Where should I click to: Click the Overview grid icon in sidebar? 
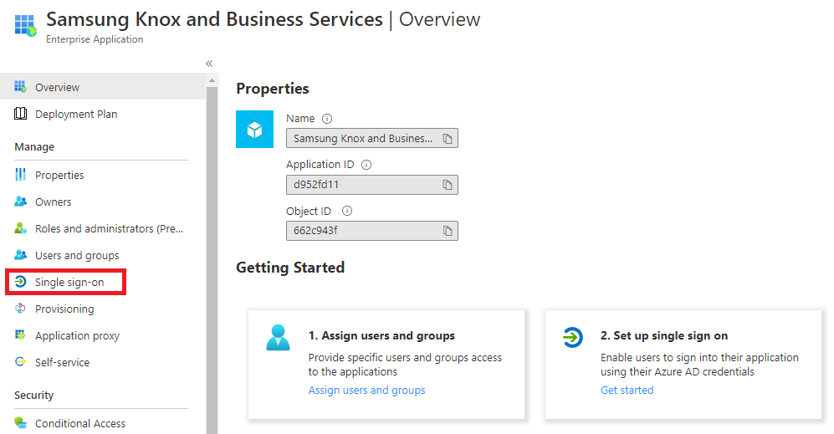[x=20, y=87]
